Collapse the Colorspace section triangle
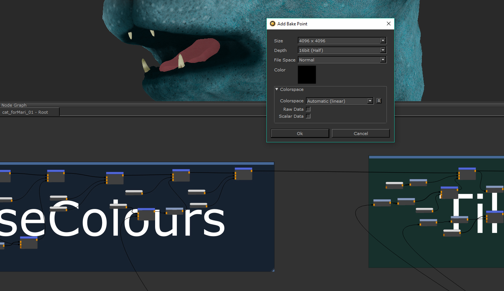Image resolution: width=504 pixels, height=291 pixels. tap(277, 89)
